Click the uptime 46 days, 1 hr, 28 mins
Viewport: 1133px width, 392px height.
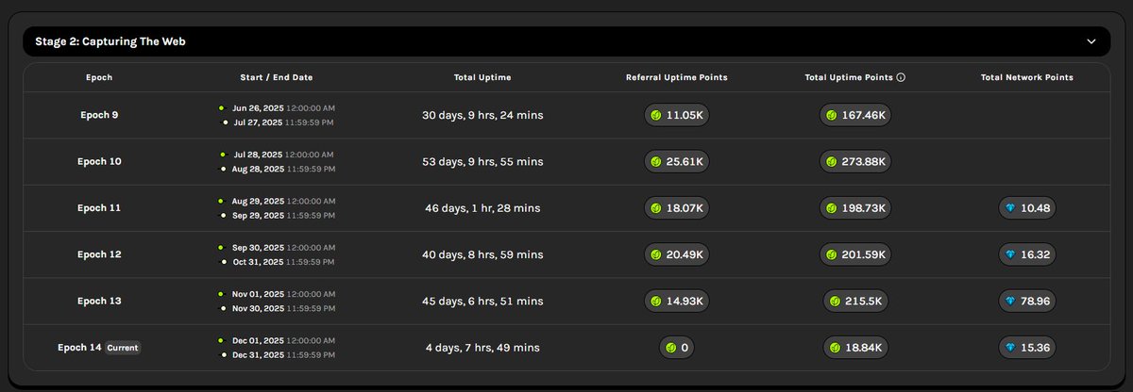click(482, 208)
